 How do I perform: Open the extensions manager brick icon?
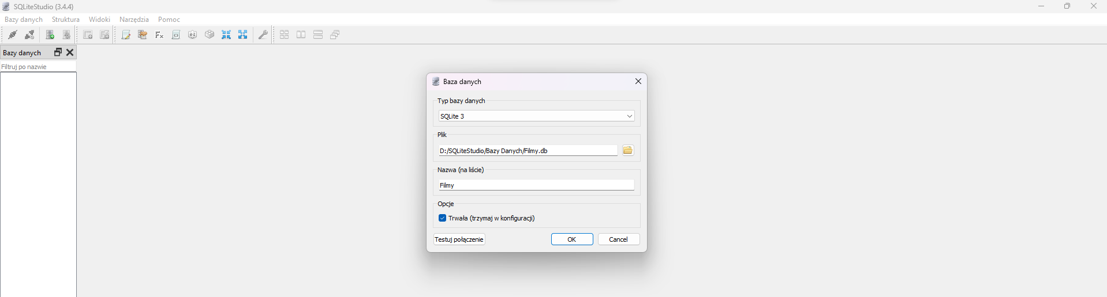point(210,35)
